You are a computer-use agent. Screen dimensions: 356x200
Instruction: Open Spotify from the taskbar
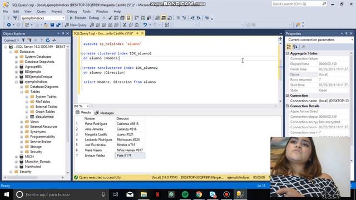[x=185, y=194]
